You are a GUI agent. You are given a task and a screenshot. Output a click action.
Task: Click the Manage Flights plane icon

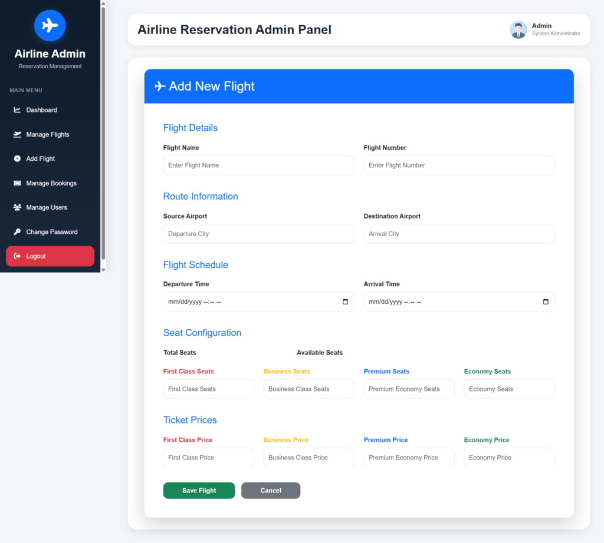(17, 134)
